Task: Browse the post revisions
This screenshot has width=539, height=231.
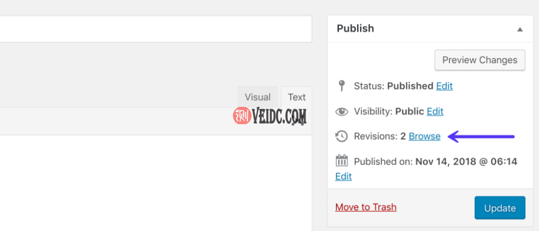Action: click(x=424, y=137)
